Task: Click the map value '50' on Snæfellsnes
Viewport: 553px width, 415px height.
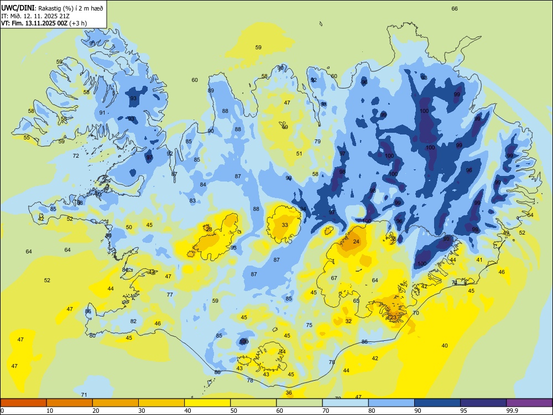Action: [x=129, y=227]
